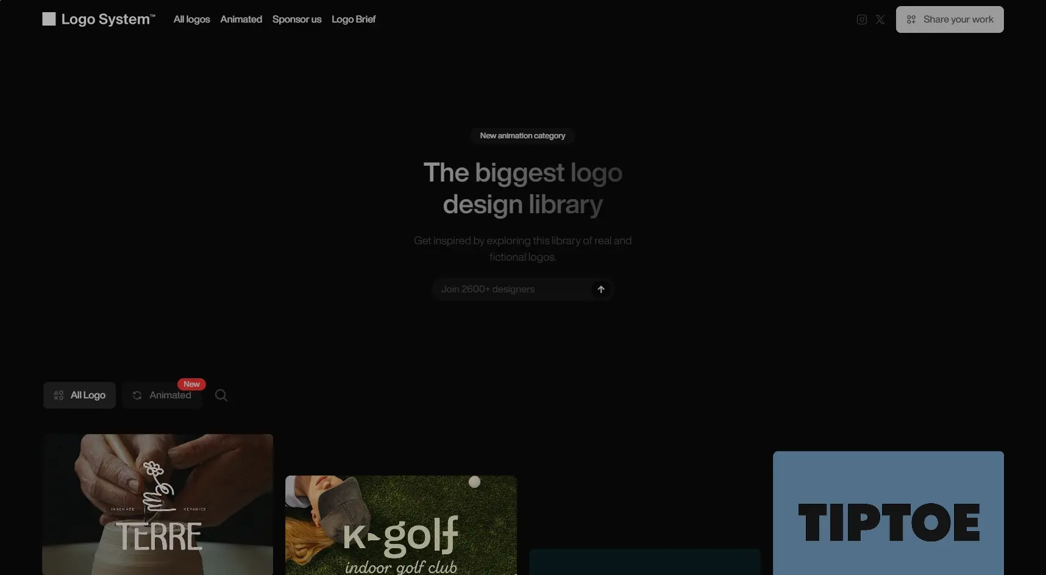Open the Instagram profile icon
The width and height of the screenshot is (1046, 575).
[861, 19]
